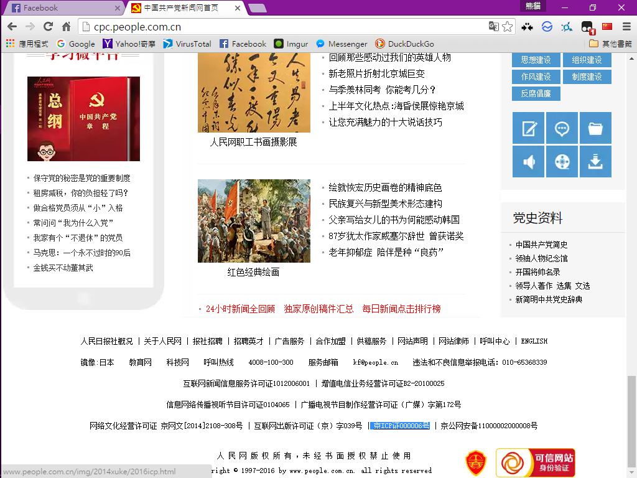Click the translate page icon in address bar

[493, 27]
